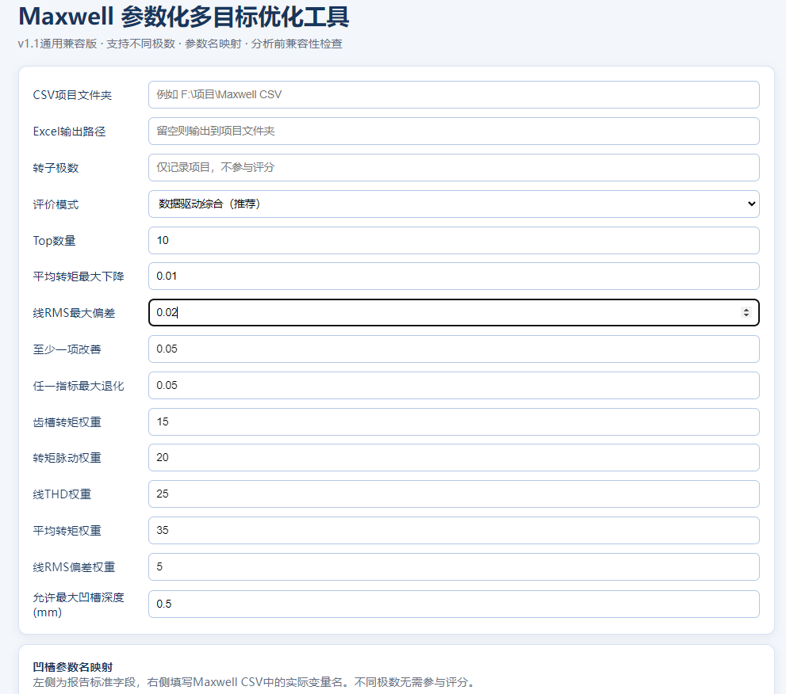Click the 转矩脉动权重 field showing 20

pyautogui.click(x=454, y=458)
